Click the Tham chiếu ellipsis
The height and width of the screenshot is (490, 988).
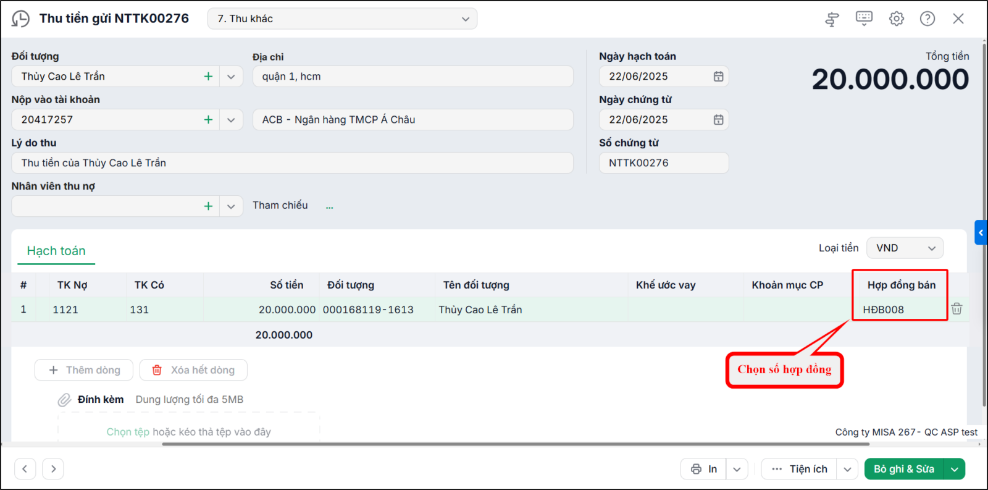coord(329,207)
